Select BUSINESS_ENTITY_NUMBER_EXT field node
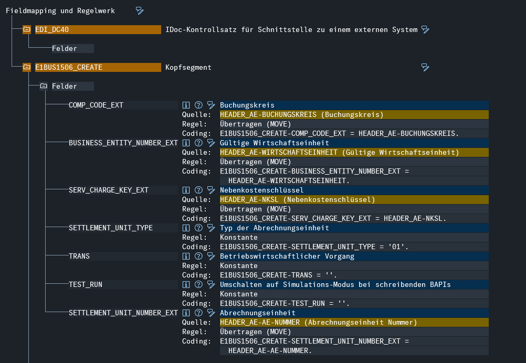The height and width of the screenshot is (363, 526). pyautogui.click(x=123, y=143)
